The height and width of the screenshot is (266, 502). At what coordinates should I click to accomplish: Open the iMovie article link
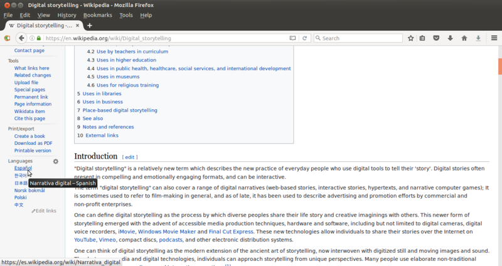(x=127, y=231)
